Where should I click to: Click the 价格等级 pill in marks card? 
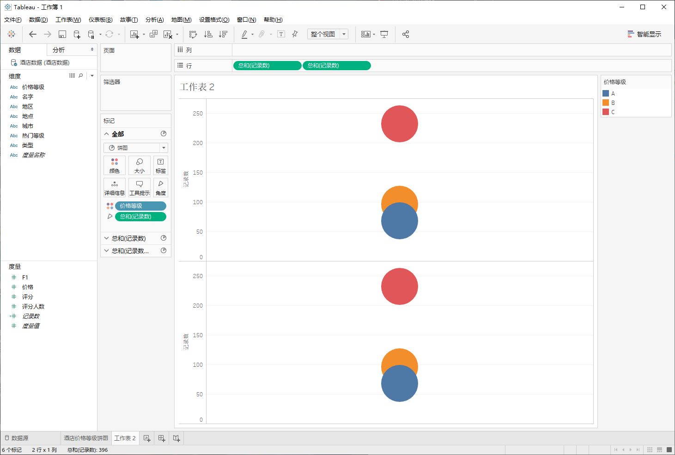(x=140, y=206)
